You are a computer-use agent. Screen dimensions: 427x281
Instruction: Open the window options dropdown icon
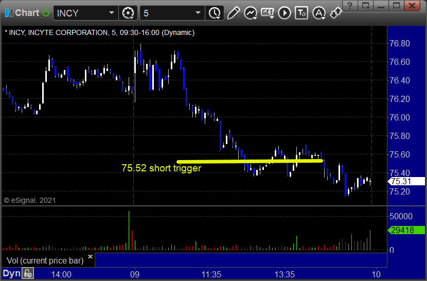(x=365, y=5)
